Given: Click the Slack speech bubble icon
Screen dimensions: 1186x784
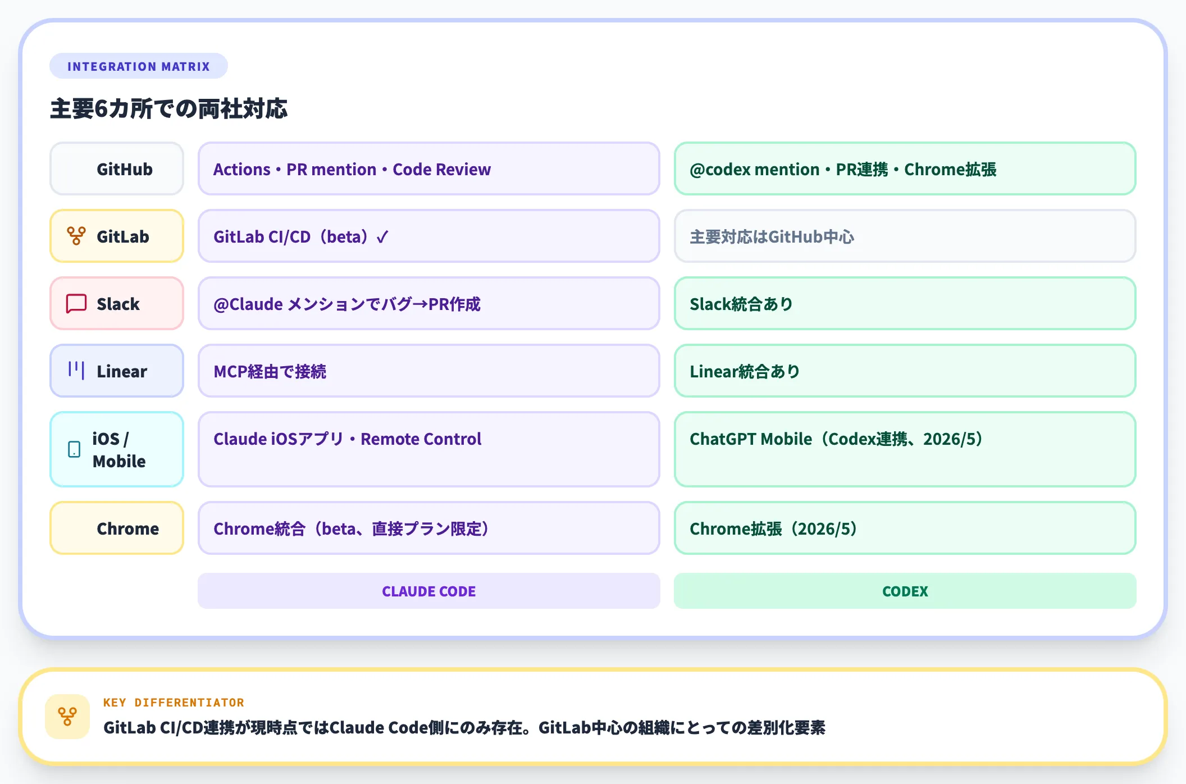Looking at the screenshot, I should (76, 303).
